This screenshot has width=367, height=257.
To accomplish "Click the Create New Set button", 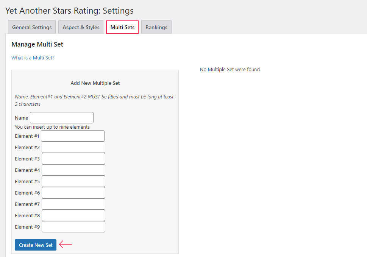I will pos(36,245).
